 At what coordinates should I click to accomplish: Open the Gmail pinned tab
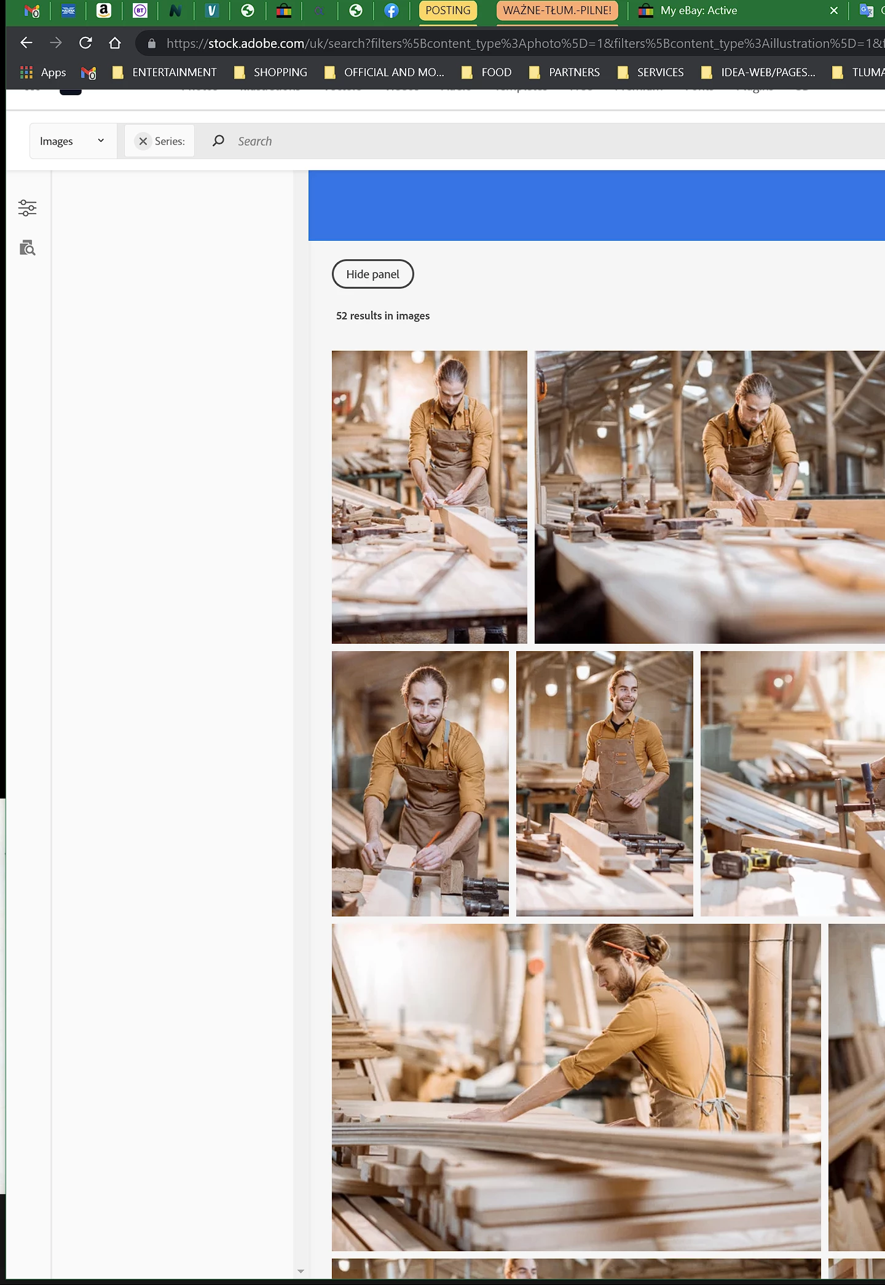(x=32, y=10)
